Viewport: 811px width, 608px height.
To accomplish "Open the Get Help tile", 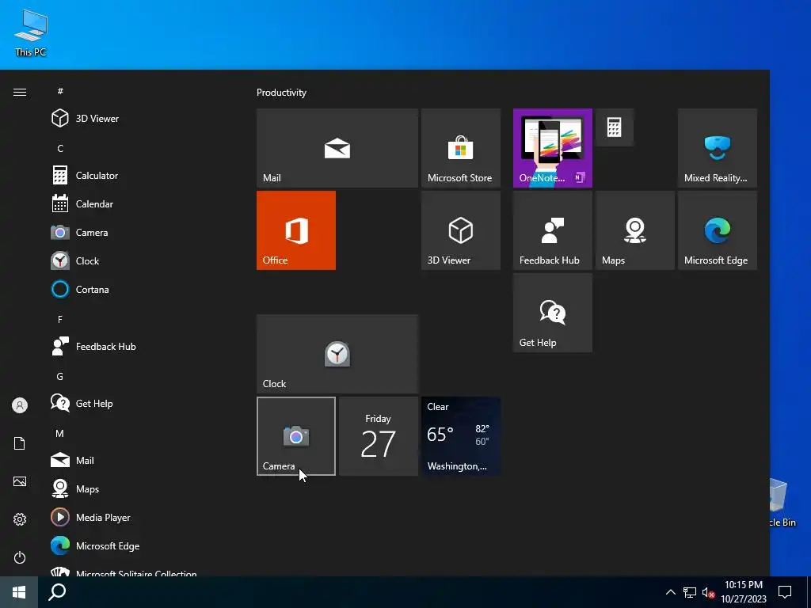I will point(552,313).
